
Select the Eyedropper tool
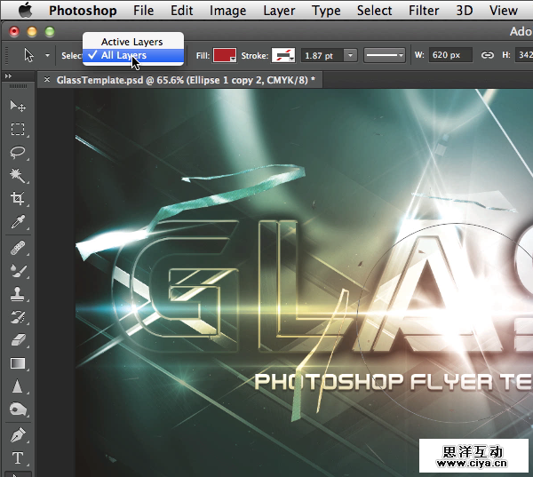tap(18, 222)
